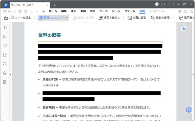Click the Print icon in quick toolbar
Image resolution: width=195 pixels, height=121 pixels.
pos(25,11)
